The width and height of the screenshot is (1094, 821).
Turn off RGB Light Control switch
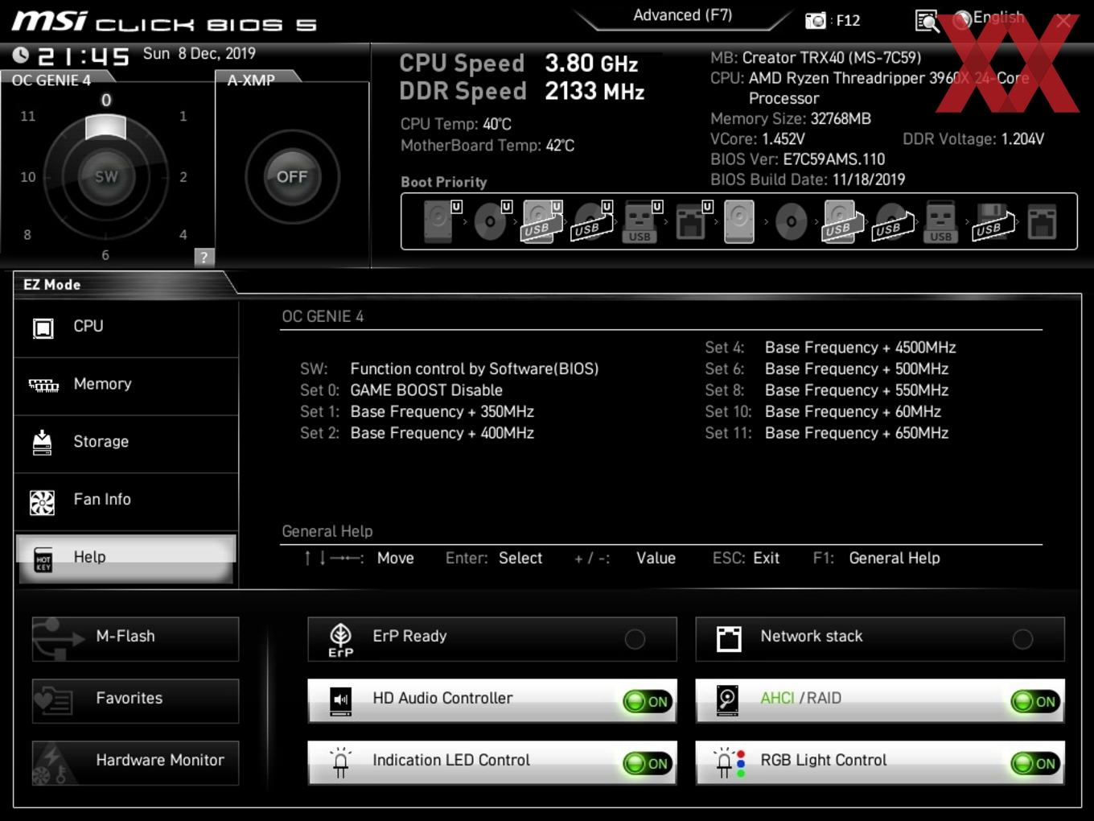(x=1035, y=763)
